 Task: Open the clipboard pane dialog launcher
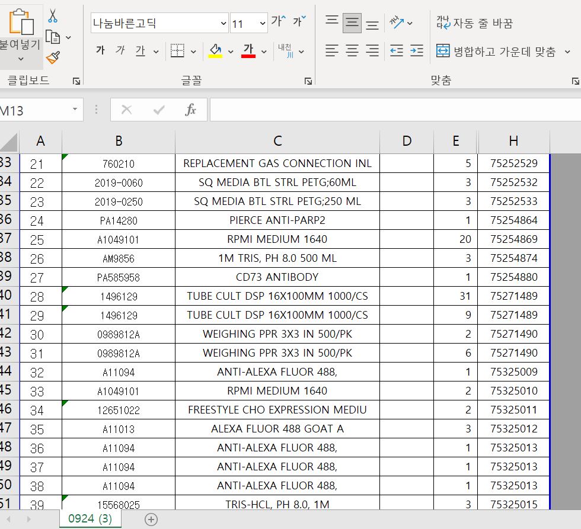pyautogui.click(x=76, y=81)
